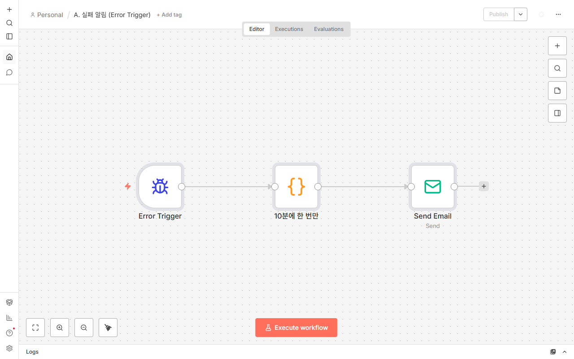Zoom out on the canvas
Viewport: 574px width, 359px height.
click(84, 328)
